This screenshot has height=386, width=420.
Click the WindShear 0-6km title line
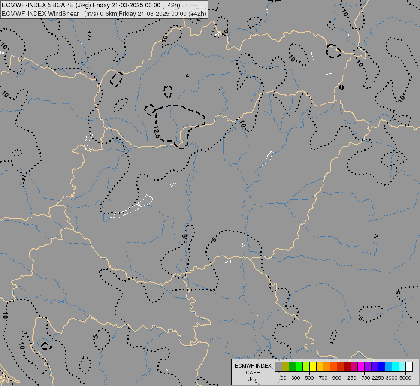pos(104,14)
